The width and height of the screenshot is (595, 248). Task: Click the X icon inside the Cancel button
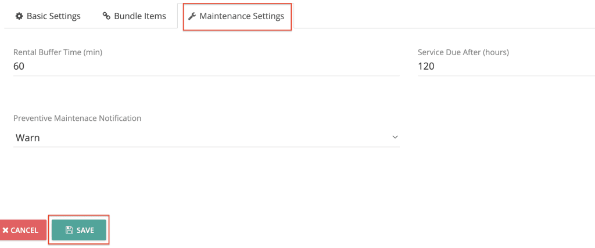pos(5,230)
